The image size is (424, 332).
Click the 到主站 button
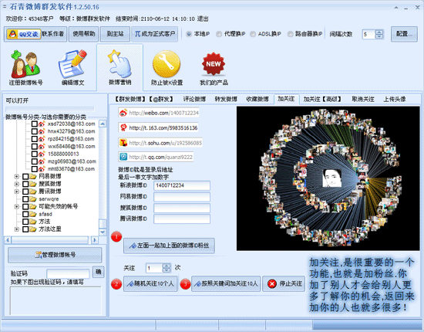(115, 34)
